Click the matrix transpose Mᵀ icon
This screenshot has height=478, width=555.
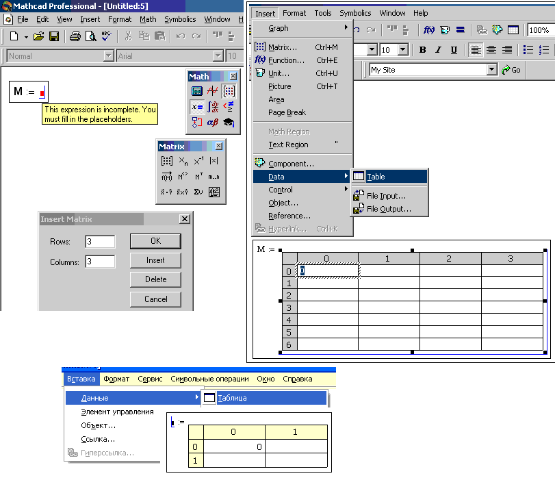point(198,176)
